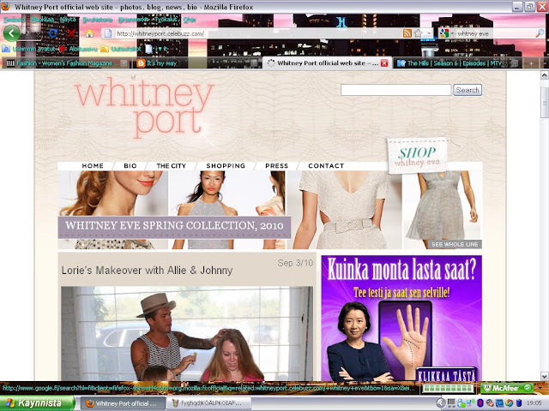Open the Työkalut menu
Screen dimensions: 549x411
(166, 20)
